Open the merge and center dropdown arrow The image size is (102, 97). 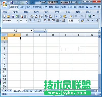60,20
